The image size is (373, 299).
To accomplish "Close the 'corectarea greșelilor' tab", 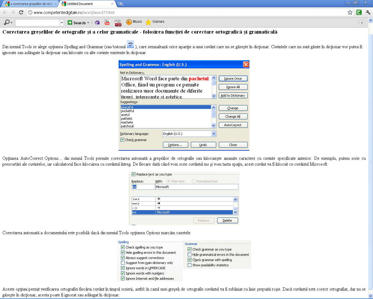I will 56,4.
